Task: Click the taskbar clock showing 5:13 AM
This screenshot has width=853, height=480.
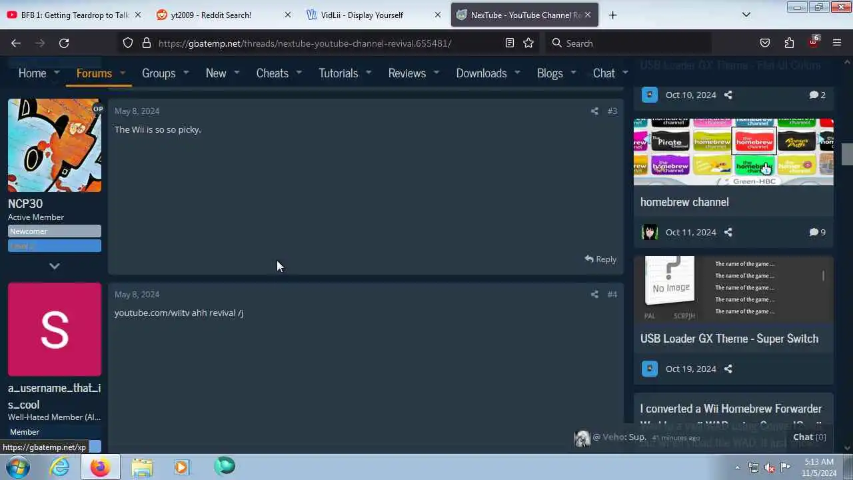Action: point(819,467)
